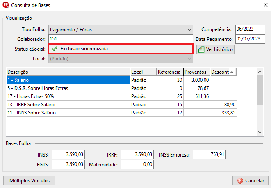Click the Referência value 25
The width and height of the screenshot is (271, 188).
click(180, 96)
